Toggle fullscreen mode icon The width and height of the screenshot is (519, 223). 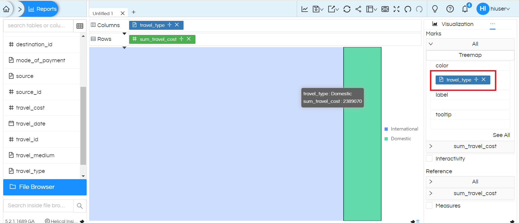396,9
